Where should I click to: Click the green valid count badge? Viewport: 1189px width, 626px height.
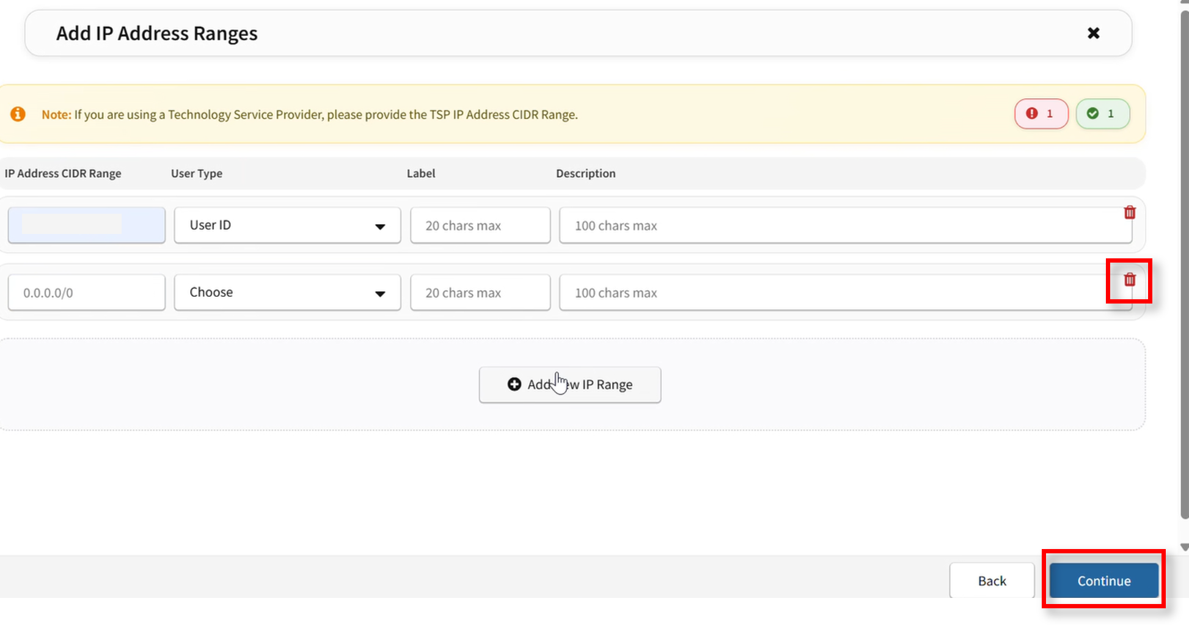[x=1102, y=114]
